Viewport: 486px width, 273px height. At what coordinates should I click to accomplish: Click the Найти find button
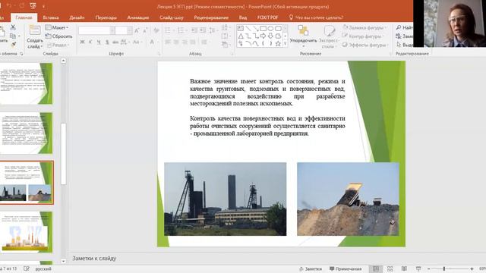click(404, 27)
